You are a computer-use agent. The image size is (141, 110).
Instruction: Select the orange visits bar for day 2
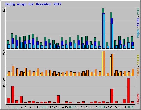pyautogui.click(x=13, y=71)
